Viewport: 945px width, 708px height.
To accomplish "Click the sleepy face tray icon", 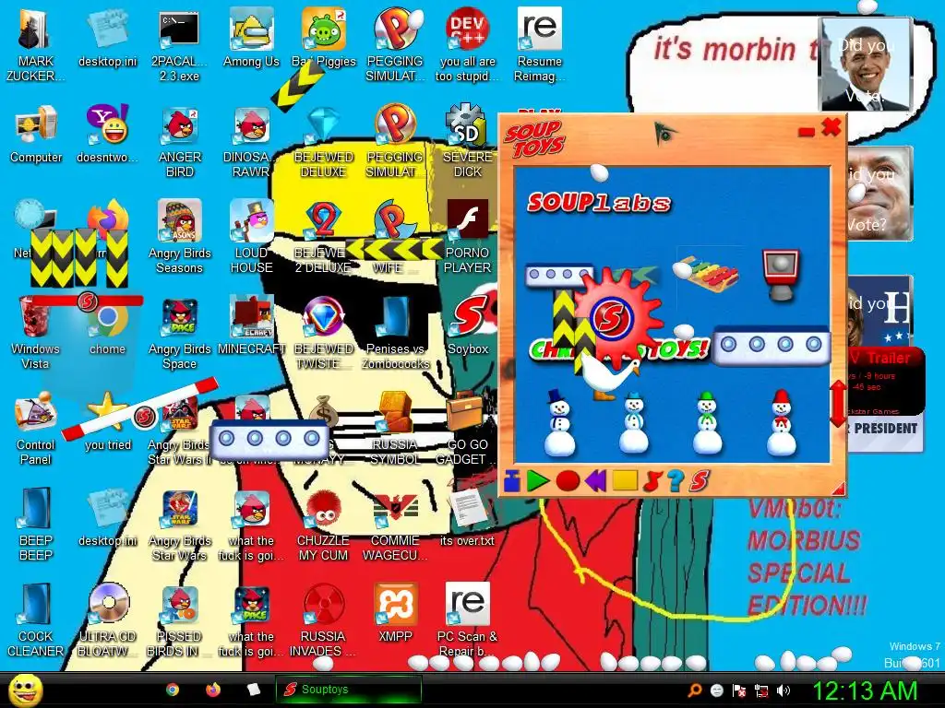I will (x=716, y=690).
